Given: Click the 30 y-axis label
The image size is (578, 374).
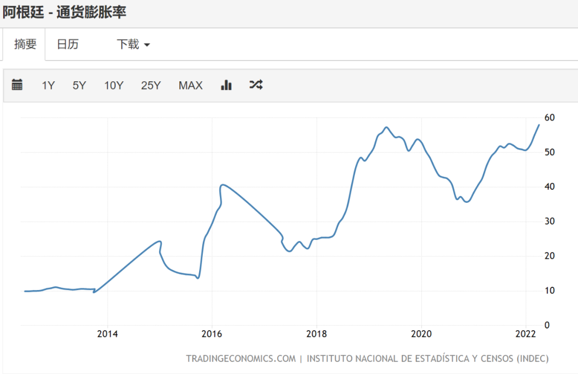Looking at the screenshot, I should [x=549, y=222].
